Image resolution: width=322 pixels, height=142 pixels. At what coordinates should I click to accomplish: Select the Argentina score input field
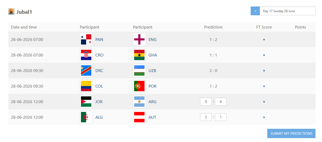tap(221, 102)
